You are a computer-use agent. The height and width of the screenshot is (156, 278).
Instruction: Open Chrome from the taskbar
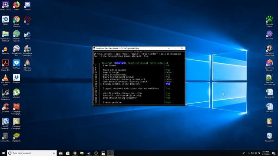(75, 153)
